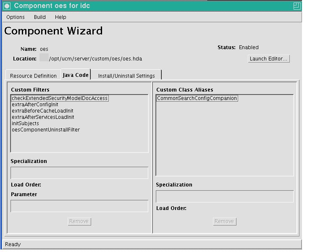315x252 pixels.
Task: Select extraBeforeCacheLoadInit filter entry
Action: click(42, 111)
